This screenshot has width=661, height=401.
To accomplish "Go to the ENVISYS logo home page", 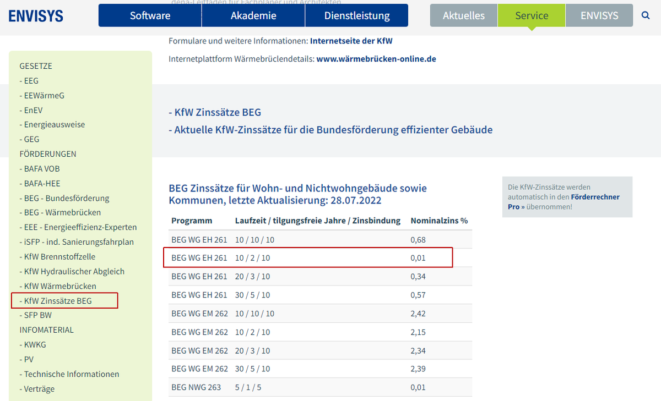I will point(36,15).
